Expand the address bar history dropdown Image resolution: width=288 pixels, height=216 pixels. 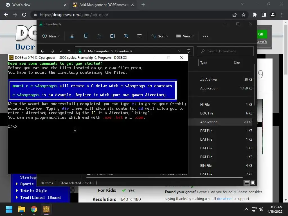pyautogui.click(x=179, y=51)
